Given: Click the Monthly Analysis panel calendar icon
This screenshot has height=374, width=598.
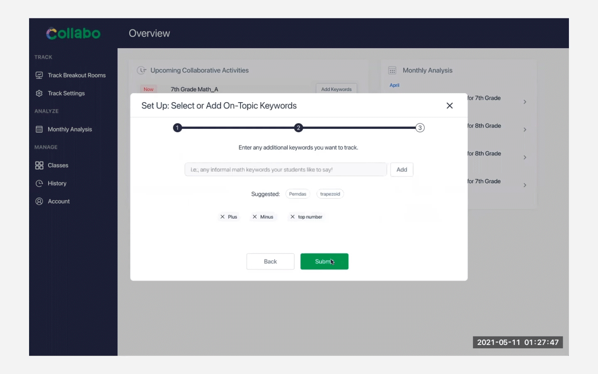Looking at the screenshot, I should (x=392, y=70).
